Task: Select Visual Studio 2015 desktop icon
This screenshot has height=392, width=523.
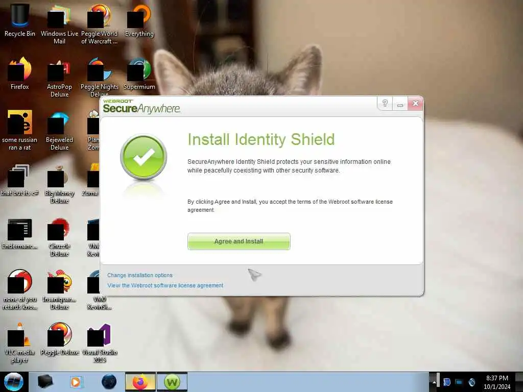Action: click(99, 343)
